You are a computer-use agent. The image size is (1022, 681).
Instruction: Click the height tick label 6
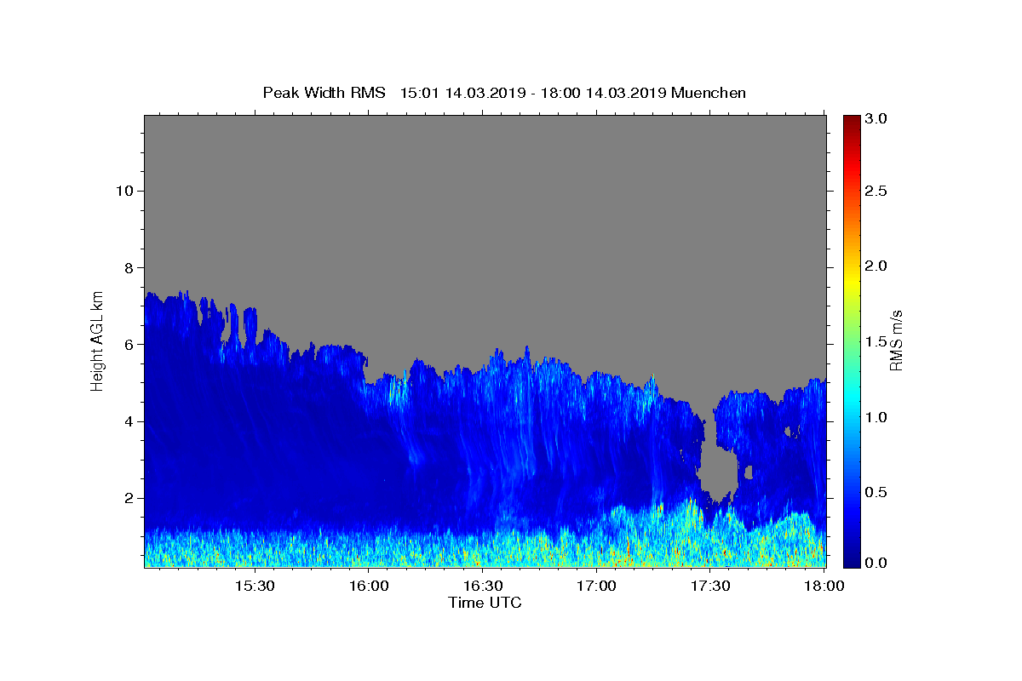(x=129, y=344)
